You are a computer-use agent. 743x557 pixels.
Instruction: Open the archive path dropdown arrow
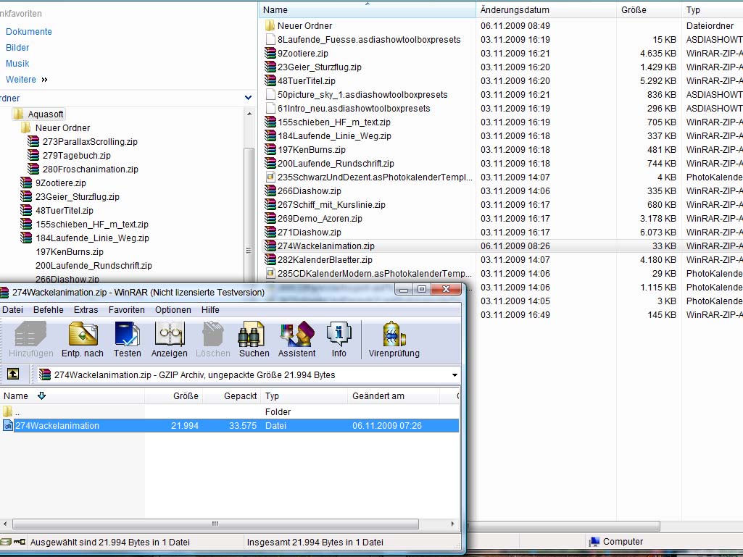(x=455, y=375)
